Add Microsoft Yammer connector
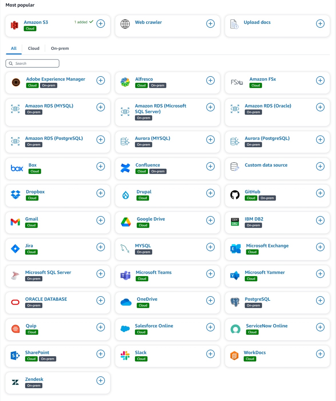Image resolution: width=336 pixels, height=401 pixels. (x=320, y=274)
